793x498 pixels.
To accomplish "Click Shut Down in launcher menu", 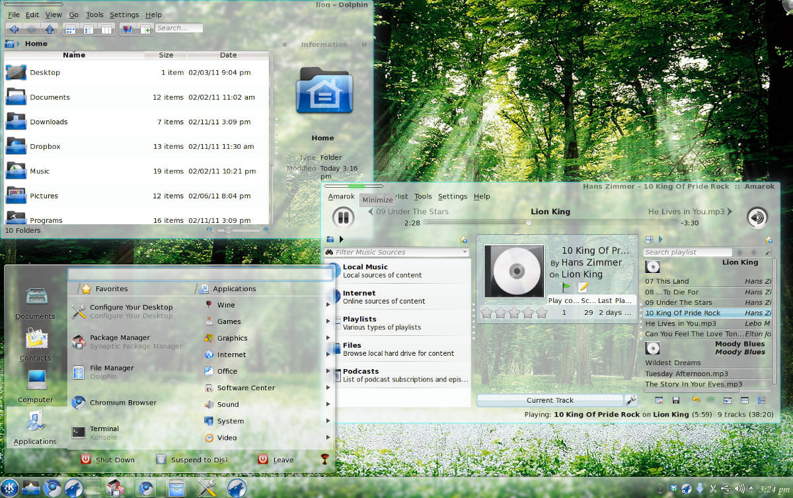I will click(107, 460).
